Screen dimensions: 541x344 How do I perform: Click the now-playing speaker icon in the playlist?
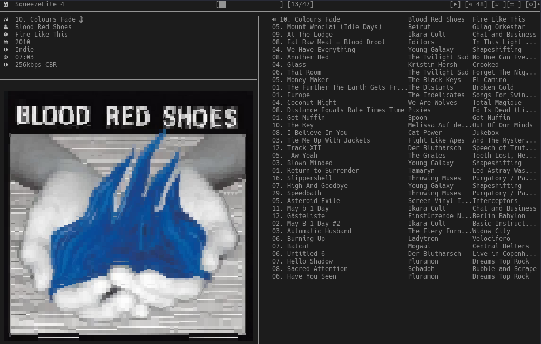[x=274, y=19]
